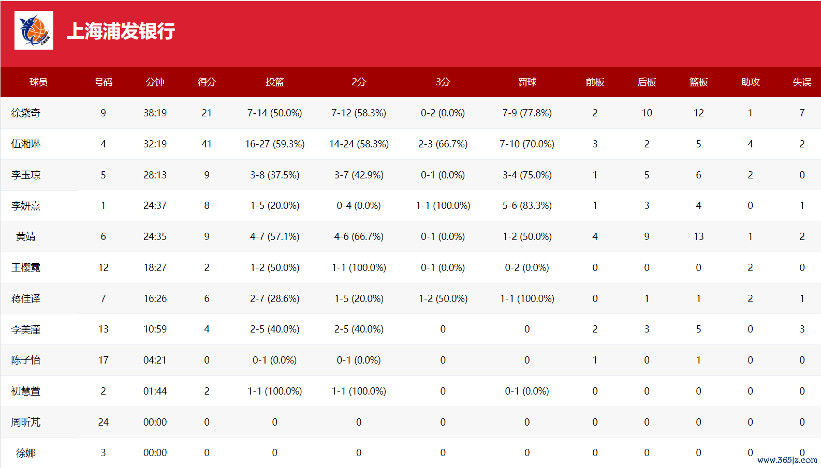Image resolution: width=821 pixels, height=468 pixels.
Task: Open player 伍湘琳 in the table
Action: [26, 144]
